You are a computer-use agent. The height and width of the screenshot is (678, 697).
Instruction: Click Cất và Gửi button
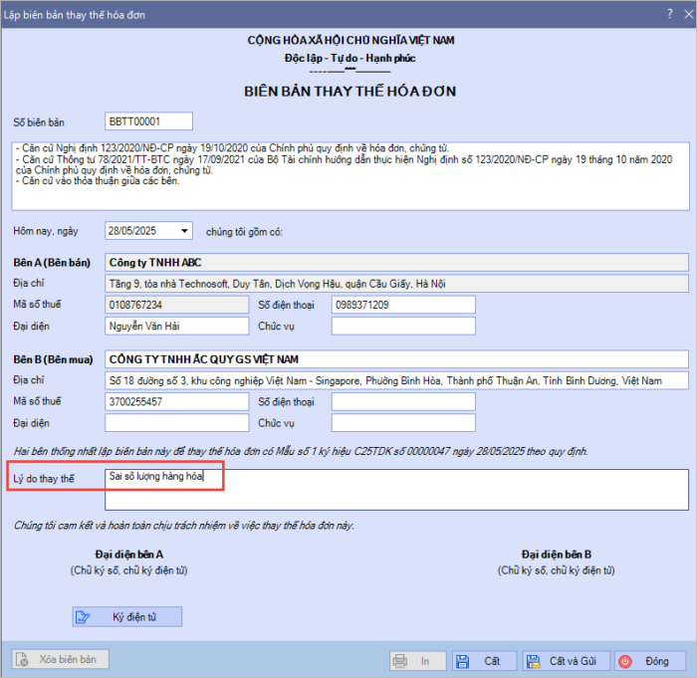(x=561, y=660)
